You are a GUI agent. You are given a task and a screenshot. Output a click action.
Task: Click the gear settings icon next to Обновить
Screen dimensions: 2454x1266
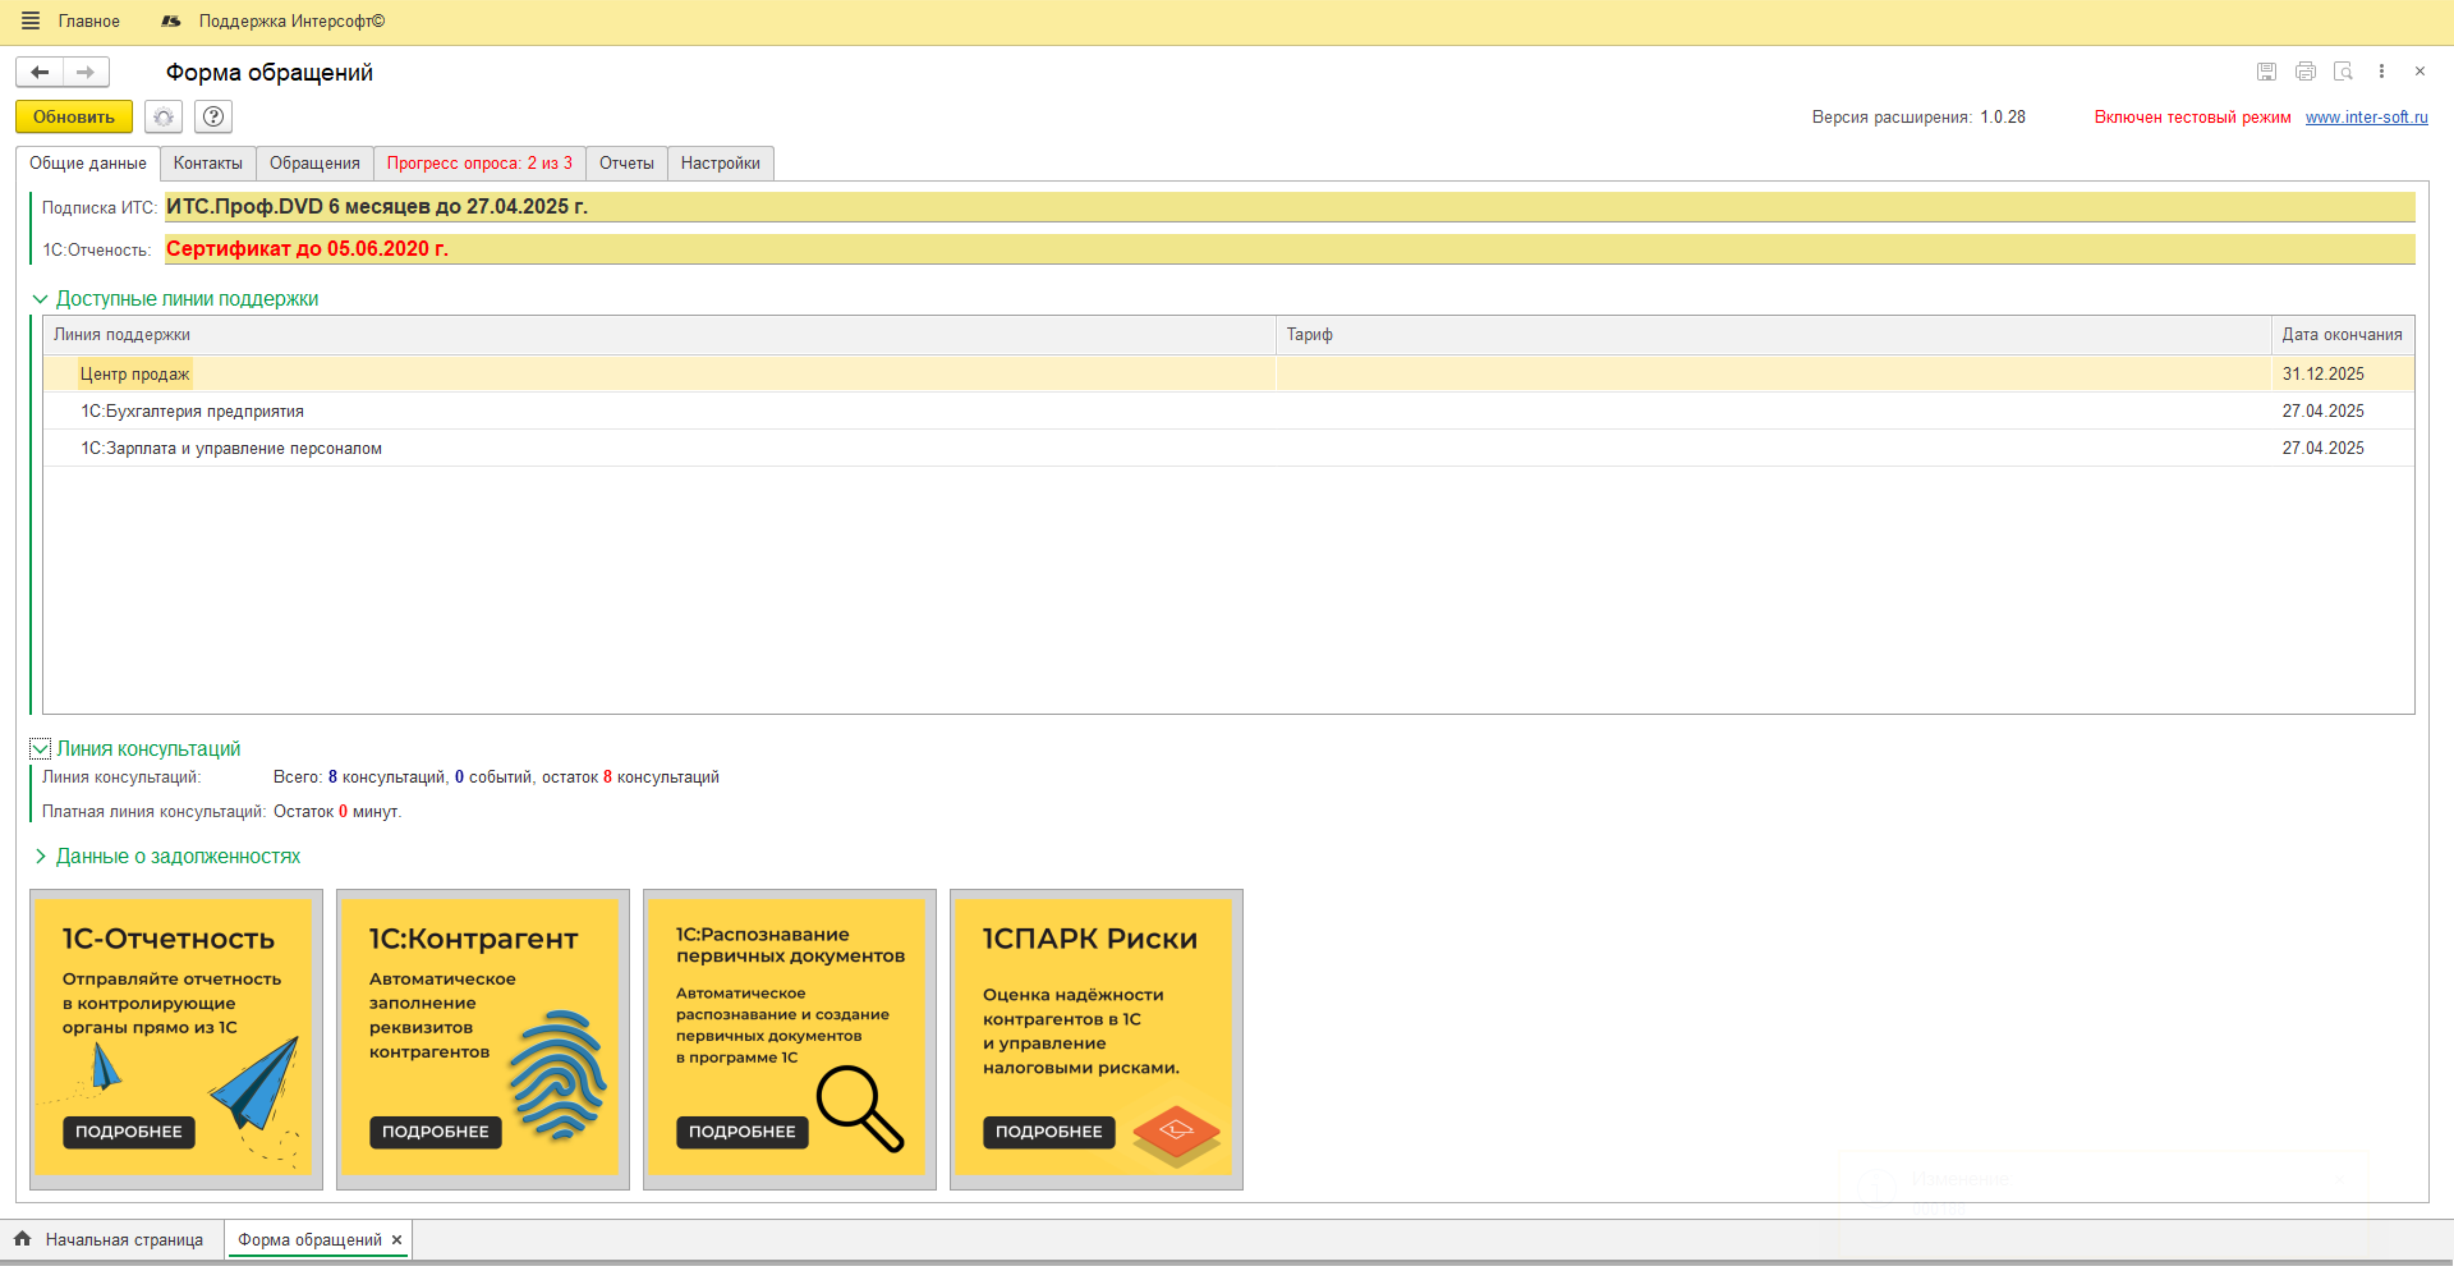[x=164, y=117]
